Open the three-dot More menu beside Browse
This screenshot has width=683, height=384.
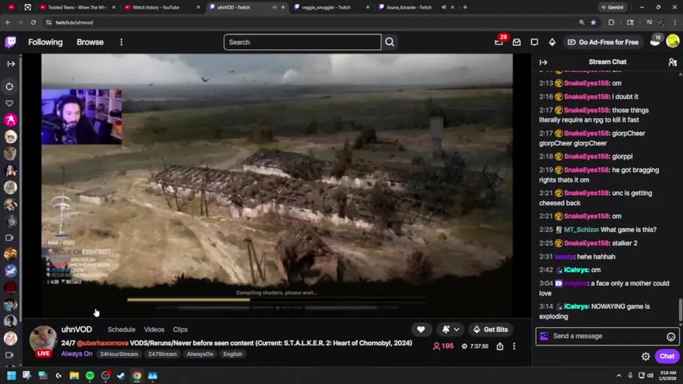(x=121, y=42)
